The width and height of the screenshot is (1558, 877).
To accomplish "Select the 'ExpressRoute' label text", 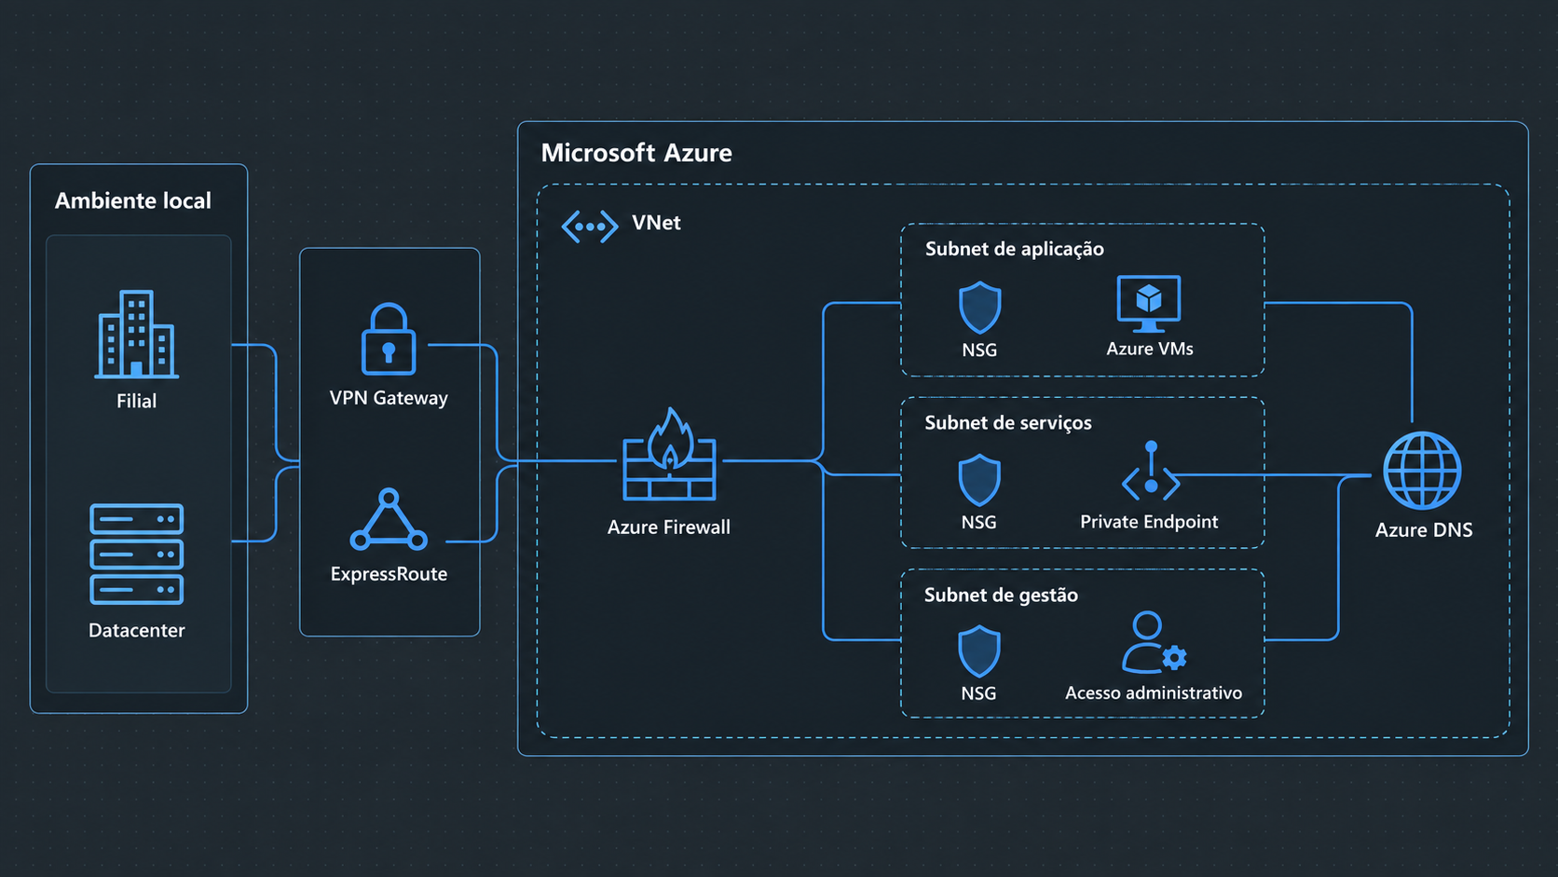I will [x=389, y=574].
